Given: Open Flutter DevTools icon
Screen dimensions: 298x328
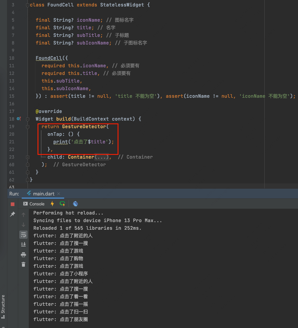Looking at the screenshot, I should (x=75, y=204).
